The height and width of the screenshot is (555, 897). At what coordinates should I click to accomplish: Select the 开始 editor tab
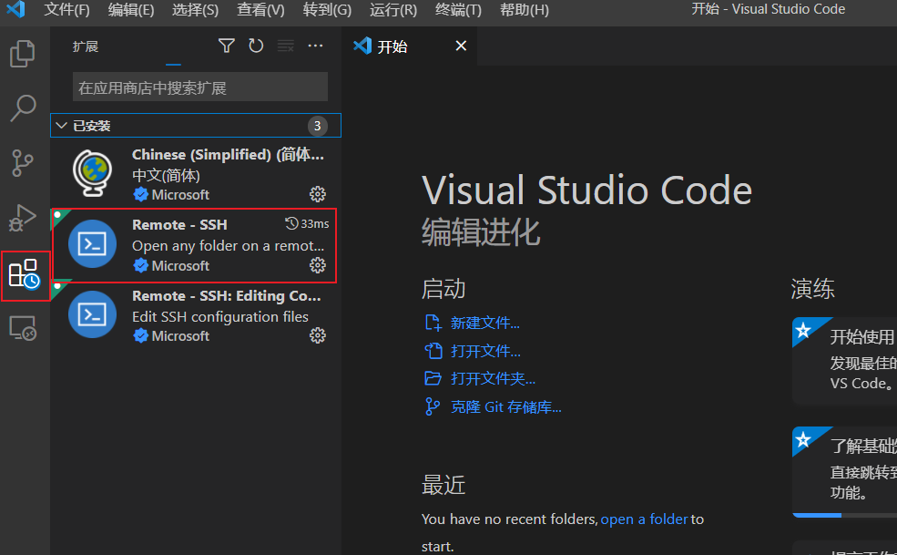[x=410, y=46]
